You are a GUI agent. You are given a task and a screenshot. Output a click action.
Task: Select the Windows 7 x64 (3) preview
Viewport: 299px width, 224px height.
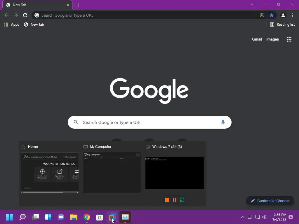tap(175, 173)
